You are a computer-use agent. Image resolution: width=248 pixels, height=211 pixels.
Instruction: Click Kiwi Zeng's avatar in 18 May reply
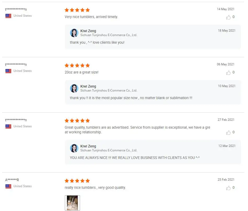(74, 33)
